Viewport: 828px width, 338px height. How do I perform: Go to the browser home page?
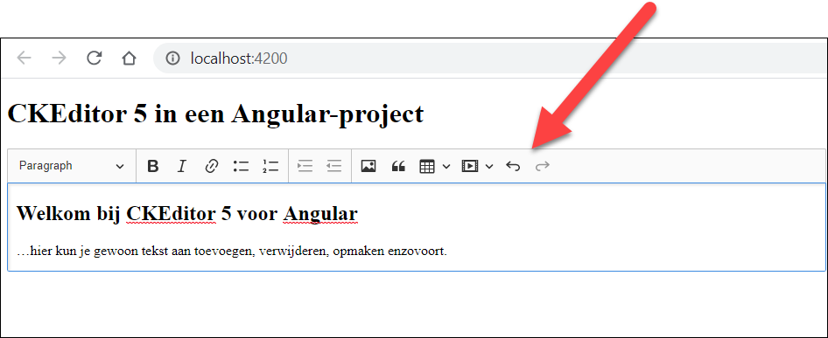(x=129, y=58)
